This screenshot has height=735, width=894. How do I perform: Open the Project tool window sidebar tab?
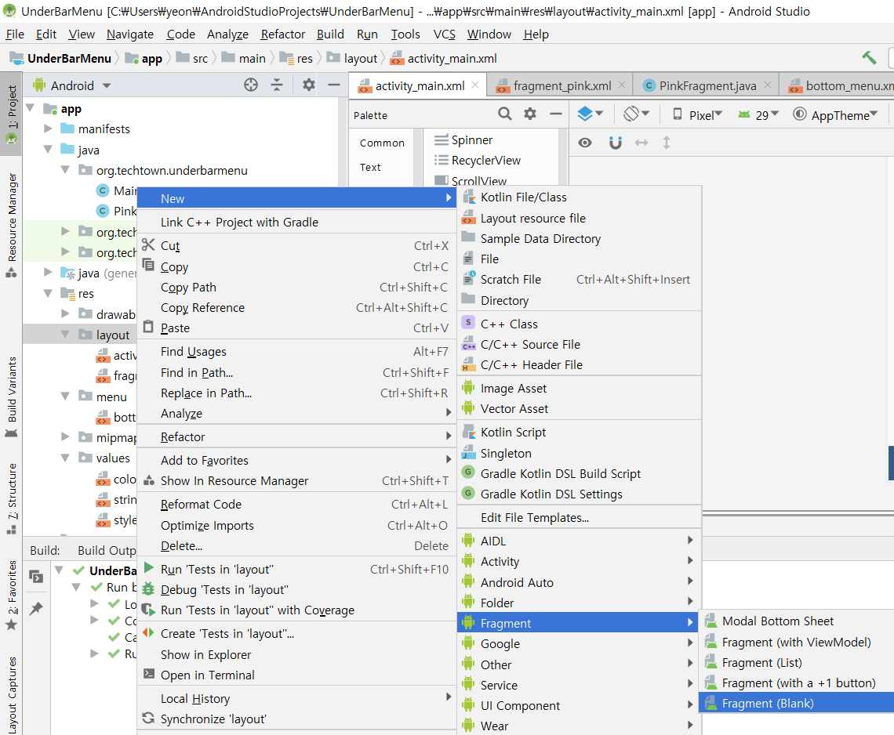coord(12,114)
